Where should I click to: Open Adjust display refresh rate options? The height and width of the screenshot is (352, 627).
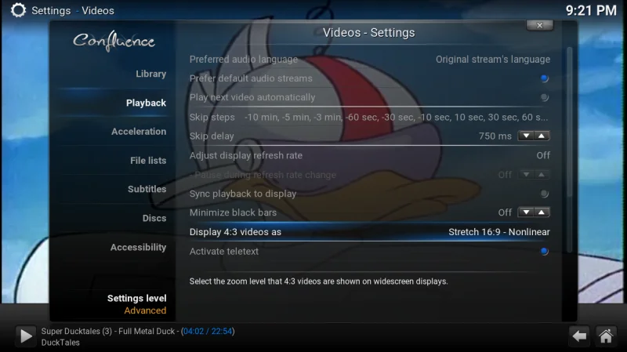370,155
